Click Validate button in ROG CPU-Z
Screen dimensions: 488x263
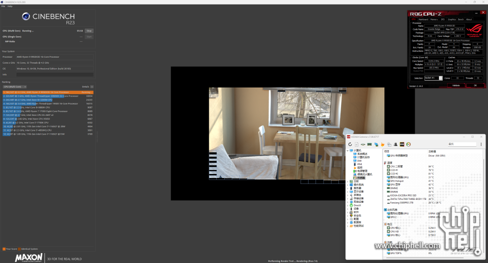tap(456, 86)
